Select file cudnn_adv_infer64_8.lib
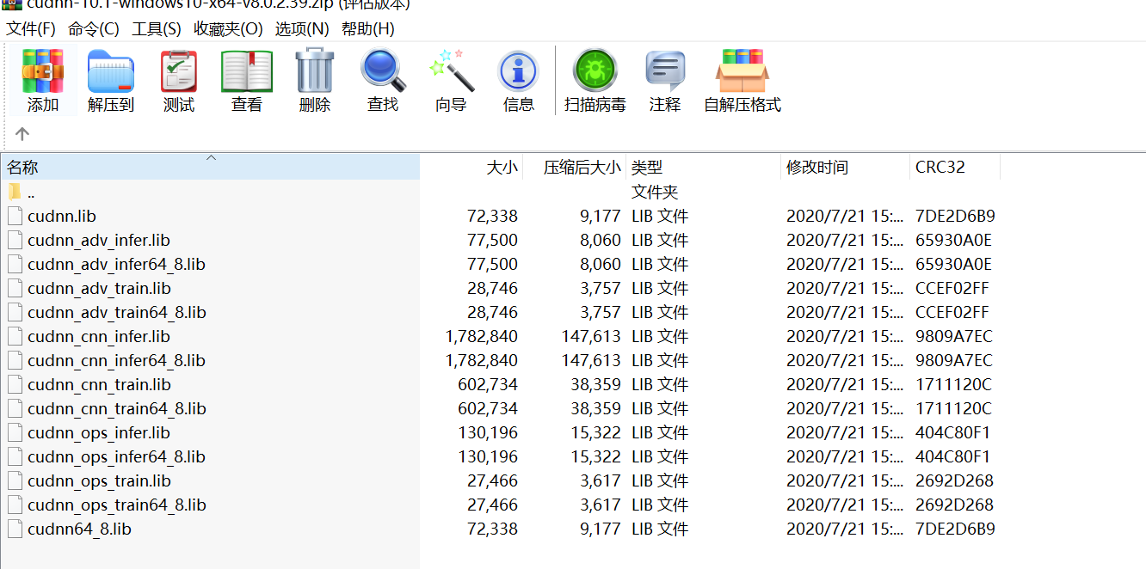 click(116, 264)
